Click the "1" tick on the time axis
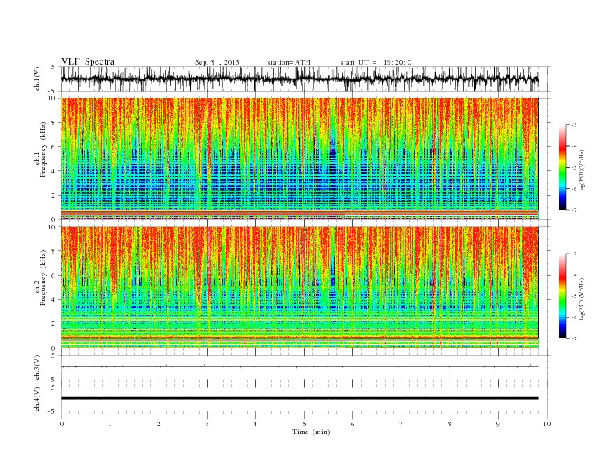616x476 pixels. (x=110, y=424)
